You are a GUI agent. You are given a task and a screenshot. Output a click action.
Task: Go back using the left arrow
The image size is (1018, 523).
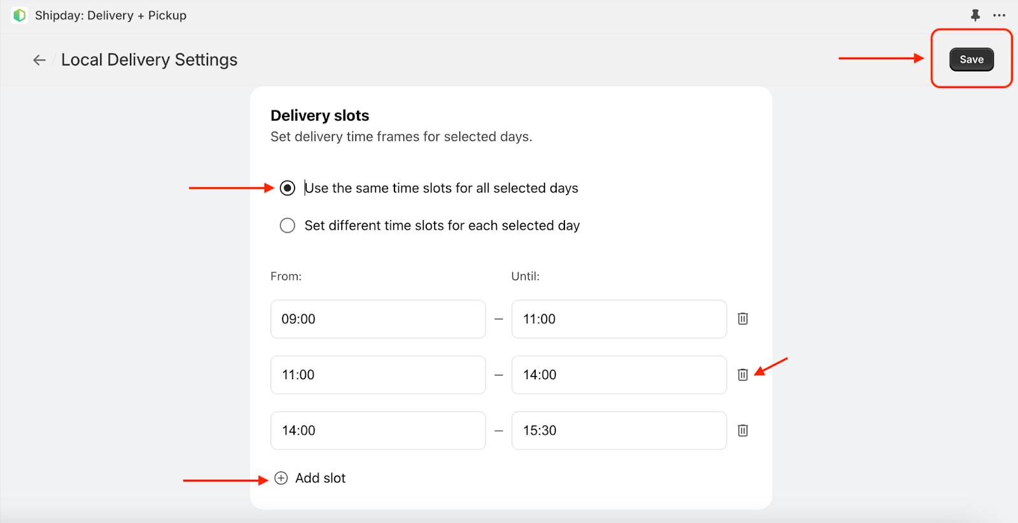pos(39,60)
